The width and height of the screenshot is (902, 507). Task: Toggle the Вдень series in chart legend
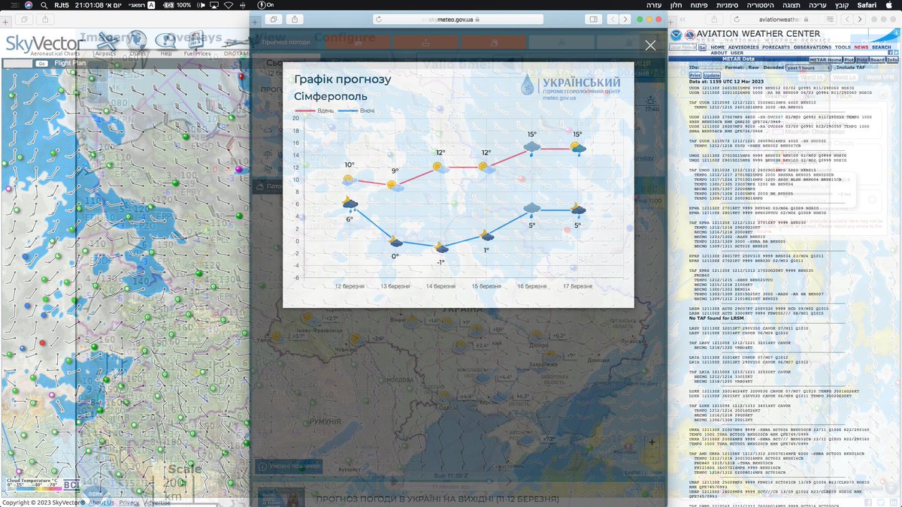click(314, 110)
